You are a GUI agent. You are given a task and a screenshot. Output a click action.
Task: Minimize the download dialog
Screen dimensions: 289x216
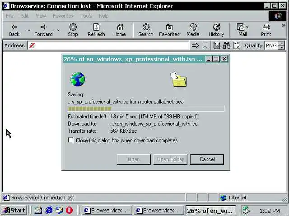209,59
